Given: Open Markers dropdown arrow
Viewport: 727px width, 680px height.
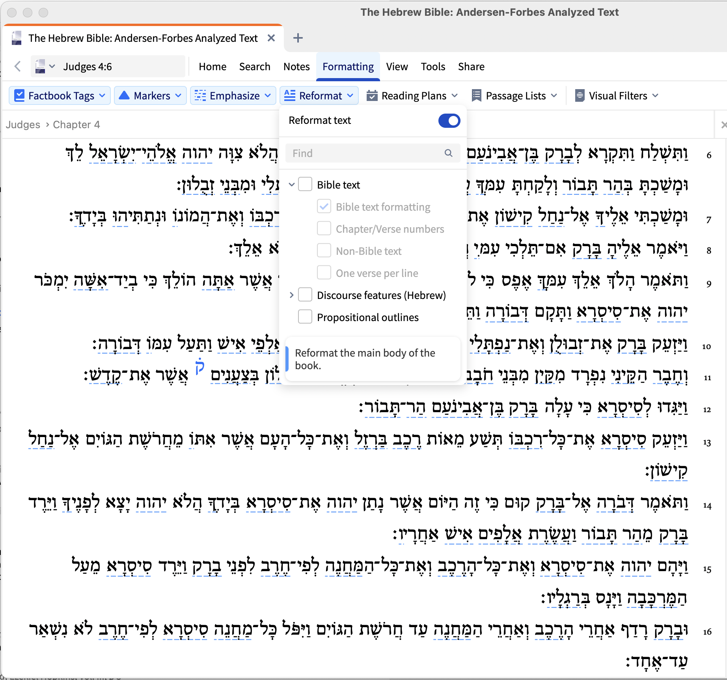Looking at the screenshot, I should click(178, 95).
